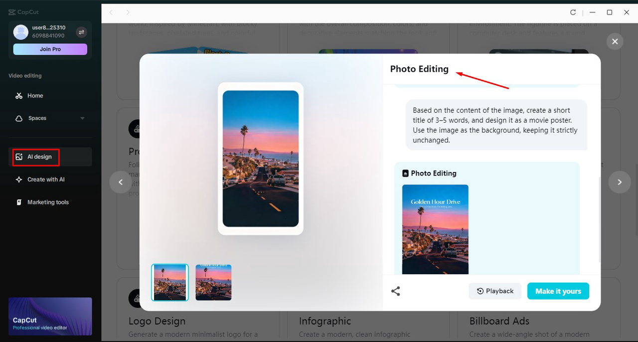The image size is (638, 342).
Task: Click the Join Pro button
Action: pyautogui.click(x=50, y=48)
